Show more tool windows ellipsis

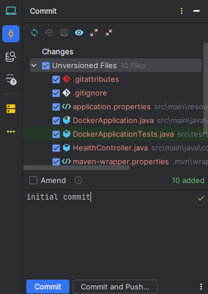[11, 132]
